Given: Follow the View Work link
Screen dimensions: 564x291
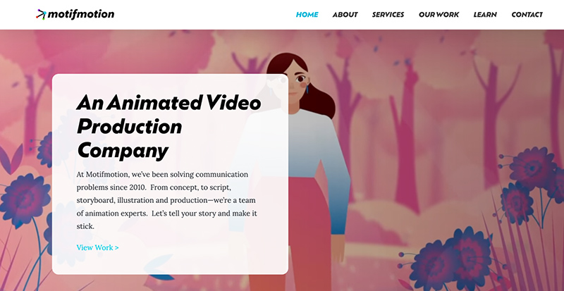Looking at the screenshot, I should (x=97, y=247).
